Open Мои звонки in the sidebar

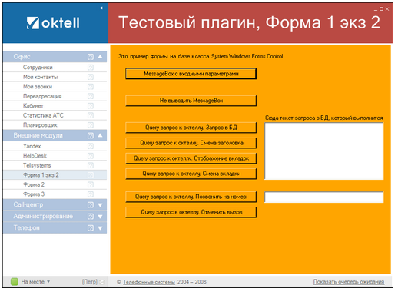point(55,87)
